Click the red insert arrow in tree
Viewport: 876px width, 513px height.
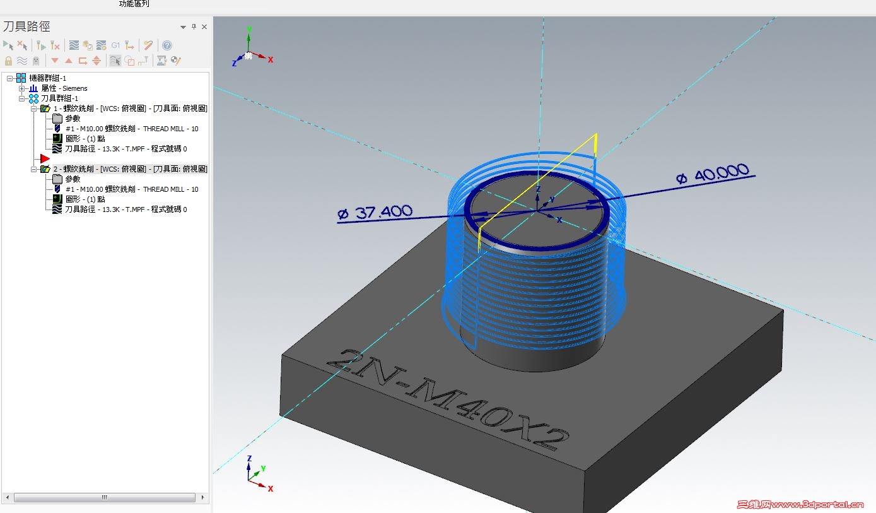(x=45, y=158)
